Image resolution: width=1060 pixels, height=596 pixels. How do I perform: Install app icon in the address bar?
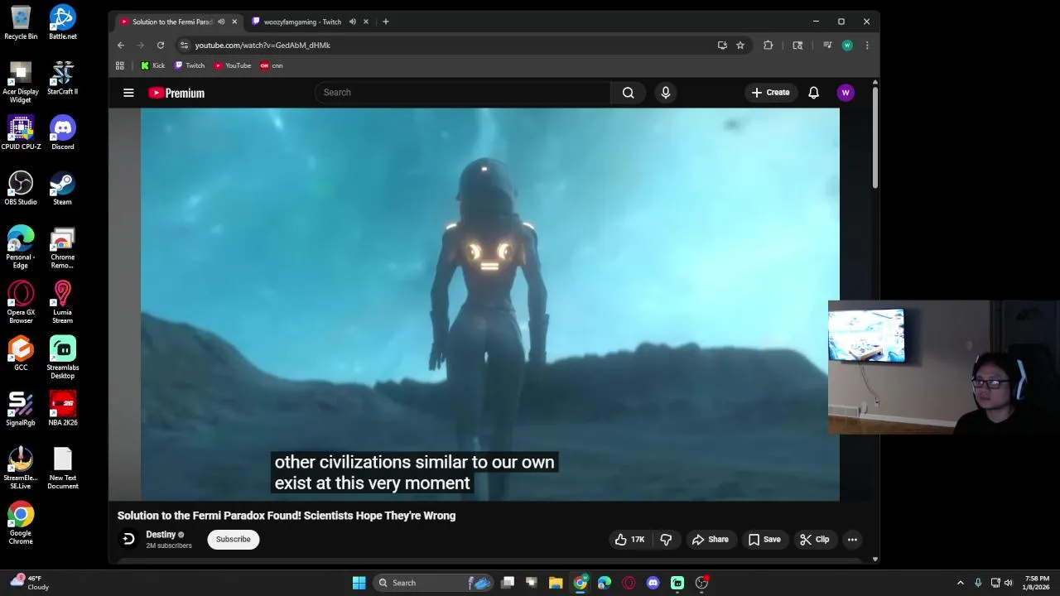(x=722, y=46)
